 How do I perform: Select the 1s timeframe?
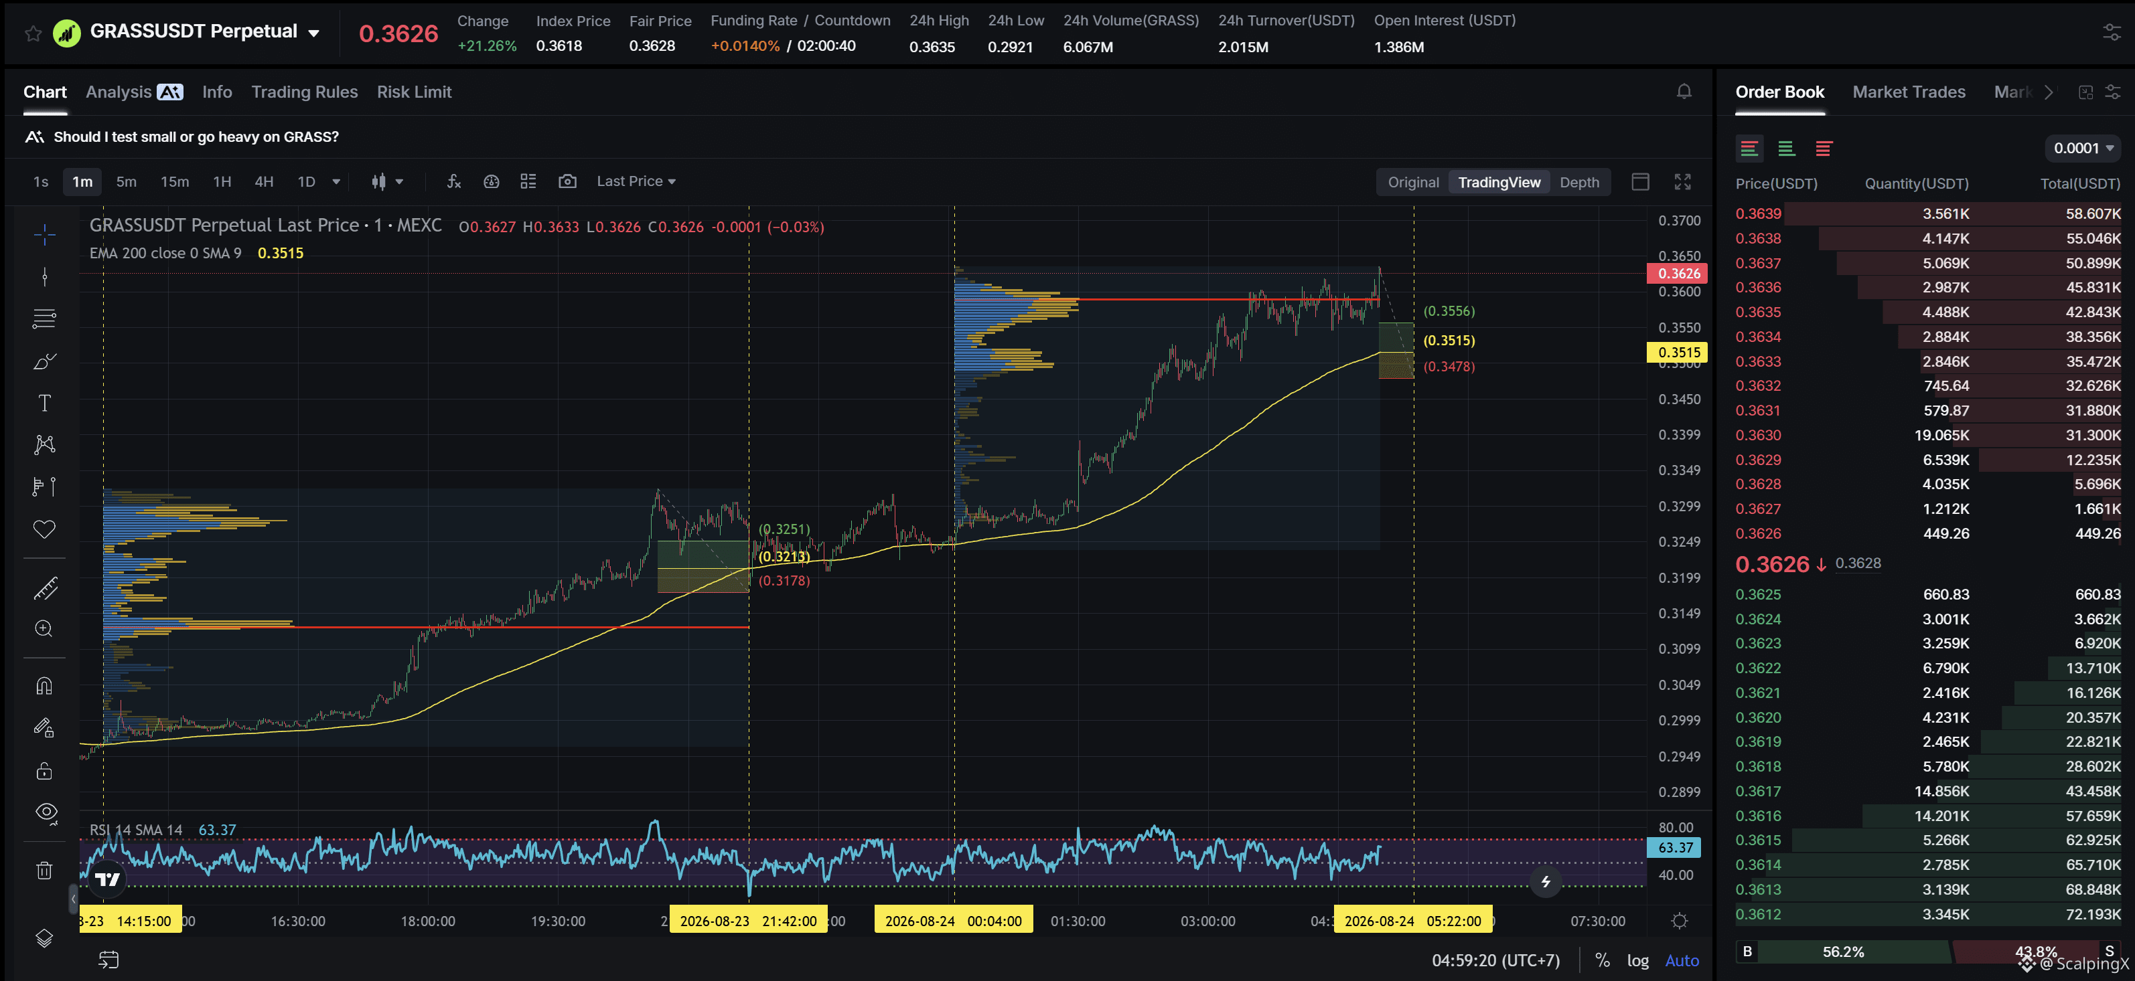pyautogui.click(x=41, y=181)
